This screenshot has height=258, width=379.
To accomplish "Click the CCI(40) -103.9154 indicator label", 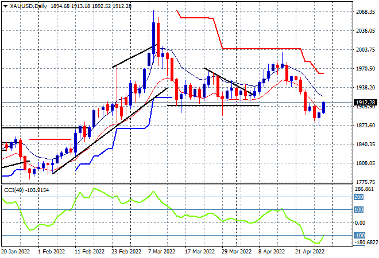I will pos(26,190).
